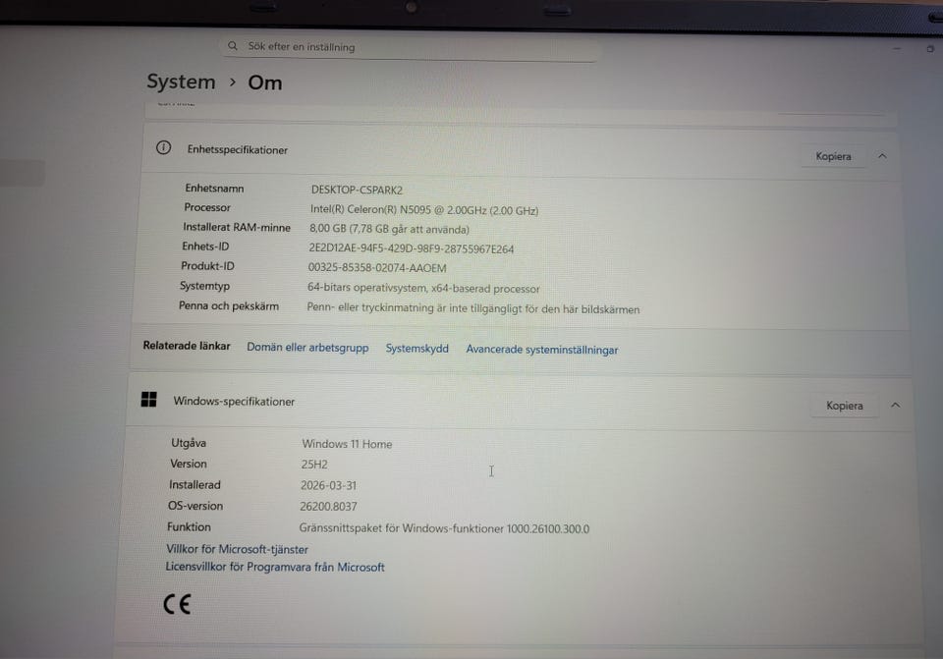The height and width of the screenshot is (659, 943).
Task: Minimize the Settings window
Action: (897, 48)
